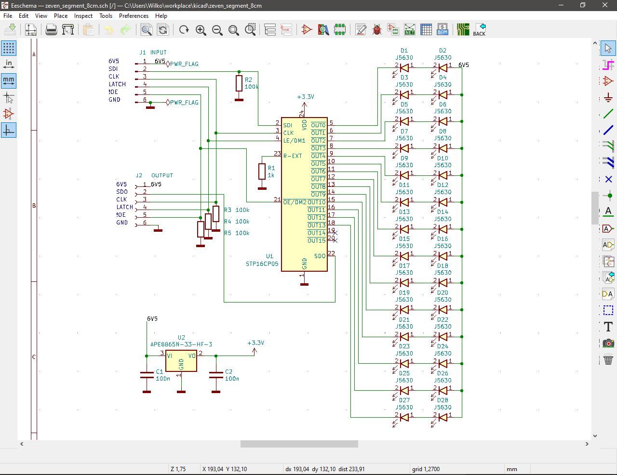
Task: Open the Edit menu
Action: click(23, 16)
